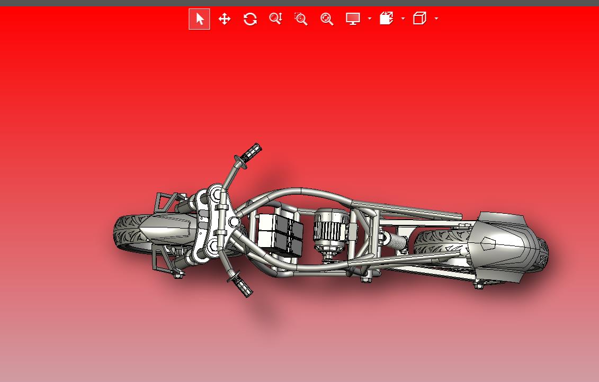Activate the Select arrow tool
The image size is (599, 382).
[x=200, y=19]
